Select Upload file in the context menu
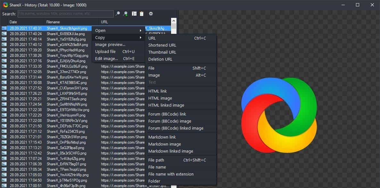This screenshot has width=380, height=188. coord(105,52)
